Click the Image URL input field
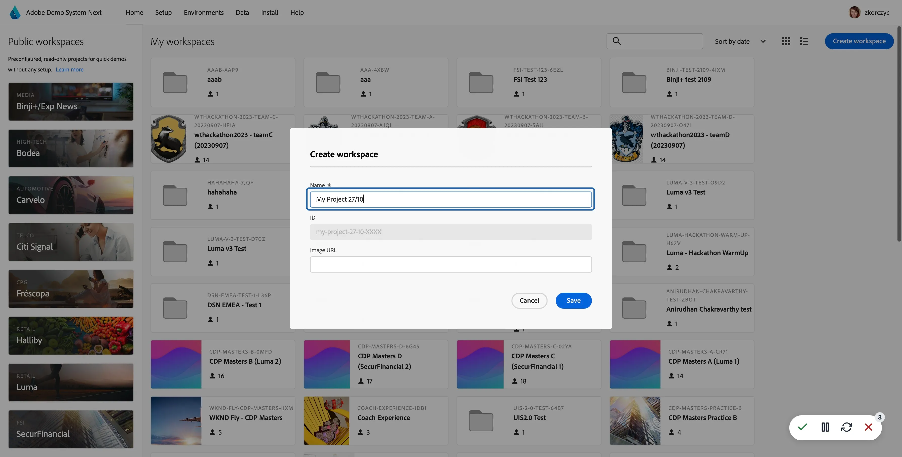Viewport: 902px width, 457px height. point(451,264)
